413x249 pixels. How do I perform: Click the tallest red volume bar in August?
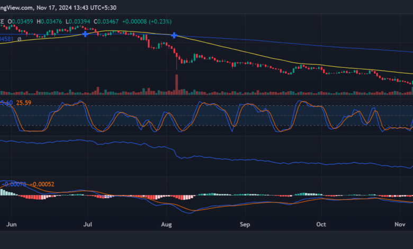click(x=176, y=85)
